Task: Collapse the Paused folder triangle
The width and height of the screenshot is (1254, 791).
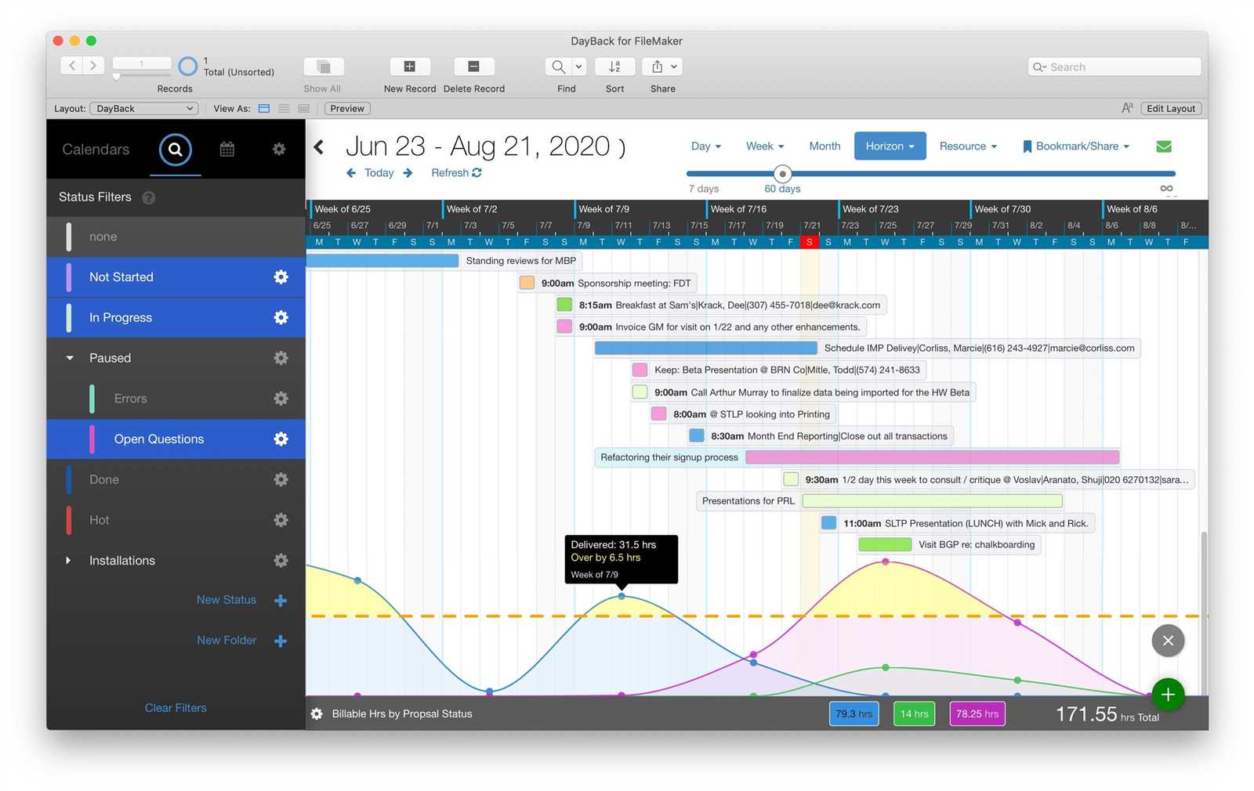Action: point(70,358)
